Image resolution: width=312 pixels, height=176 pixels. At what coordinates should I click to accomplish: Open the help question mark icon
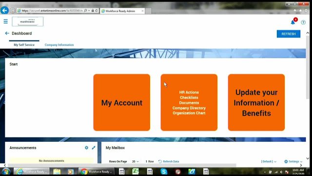click(x=303, y=22)
